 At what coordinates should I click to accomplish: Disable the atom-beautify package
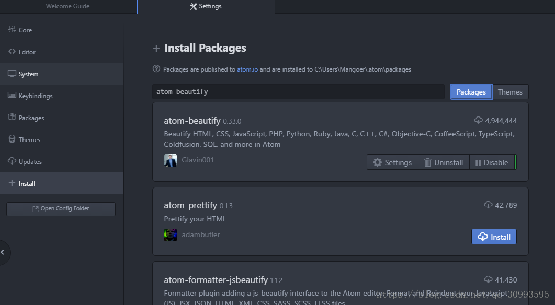(x=492, y=162)
